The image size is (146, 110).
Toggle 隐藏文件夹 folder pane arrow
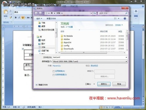point(36,85)
